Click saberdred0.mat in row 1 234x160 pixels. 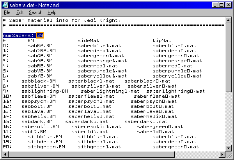point(174,51)
